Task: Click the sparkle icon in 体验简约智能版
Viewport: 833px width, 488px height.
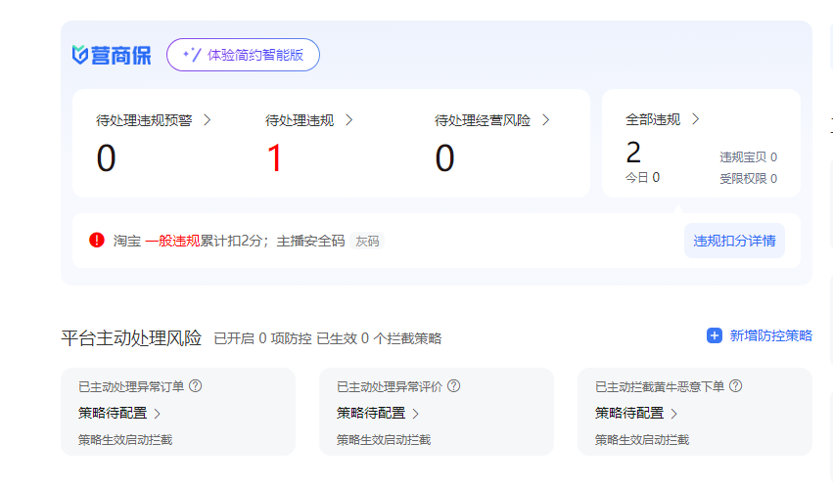Action: tap(192, 55)
